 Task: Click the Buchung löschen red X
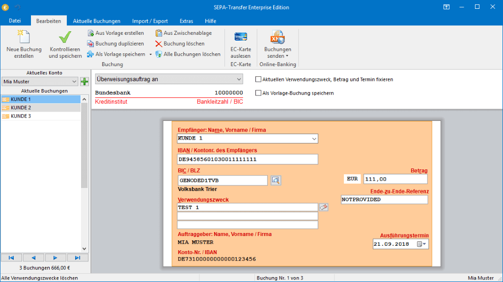coord(159,44)
